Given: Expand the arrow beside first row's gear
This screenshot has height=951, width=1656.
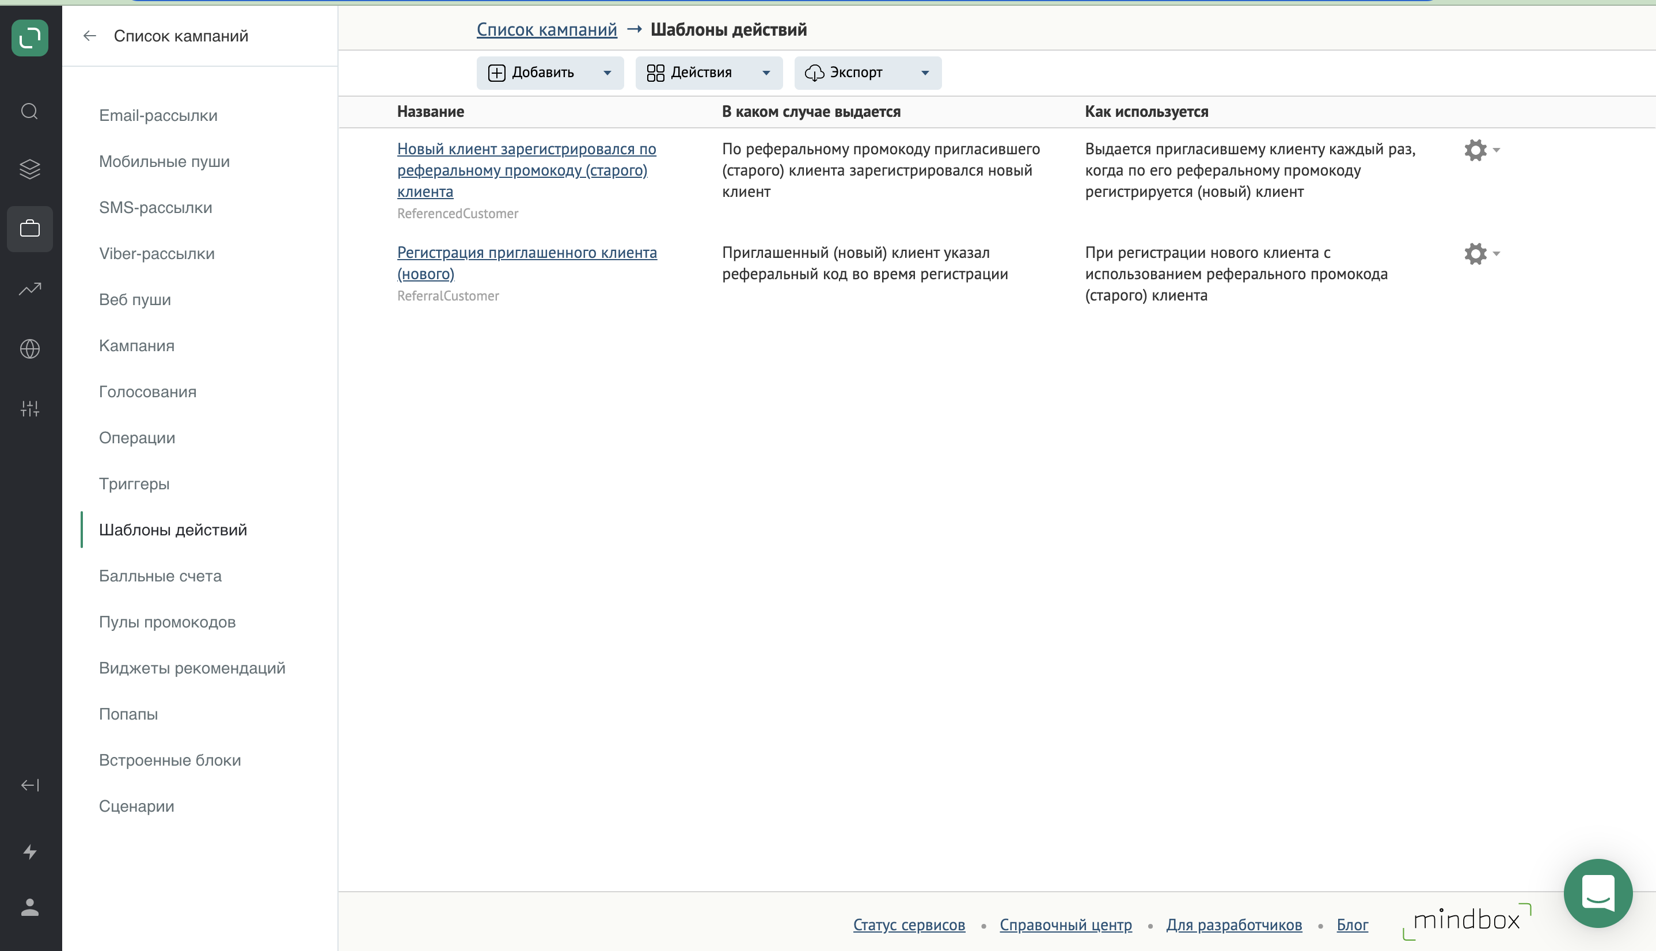Looking at the screenshot, I should coord(1497,150).
